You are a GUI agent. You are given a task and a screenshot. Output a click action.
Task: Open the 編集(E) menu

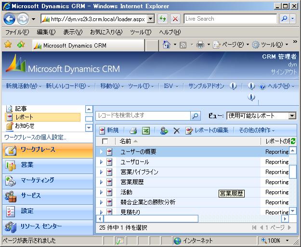46,32
